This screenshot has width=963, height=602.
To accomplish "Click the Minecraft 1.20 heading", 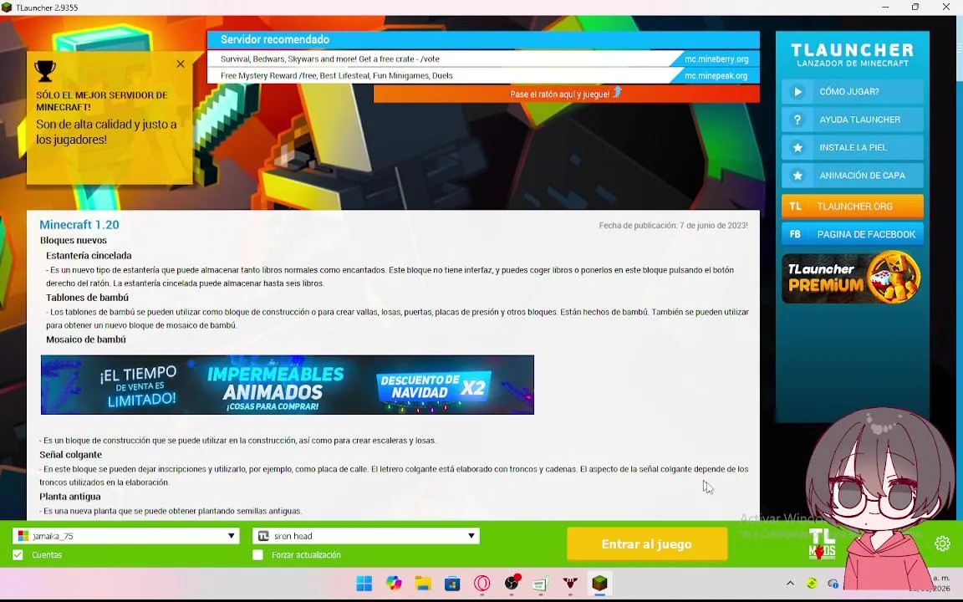I will coord(79,225).
